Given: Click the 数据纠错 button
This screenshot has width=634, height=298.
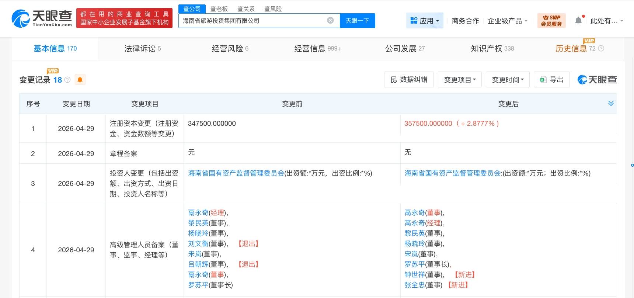Looking at the screenshot, I should [409, 80].
